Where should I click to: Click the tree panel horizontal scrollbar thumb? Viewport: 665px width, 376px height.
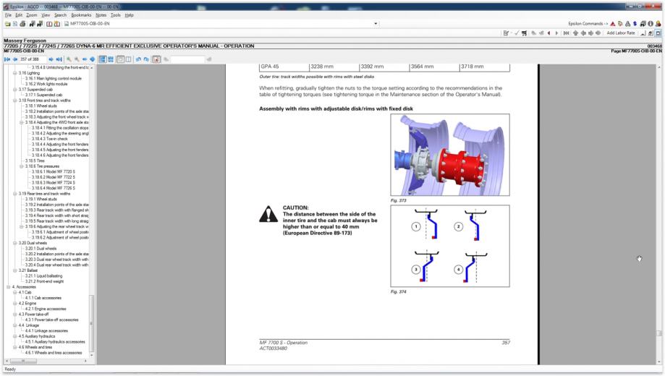(x=23, y=361)
